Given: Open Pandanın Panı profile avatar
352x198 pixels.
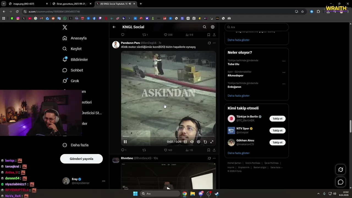Looking at the screenshot, I should tap(116, 45).
